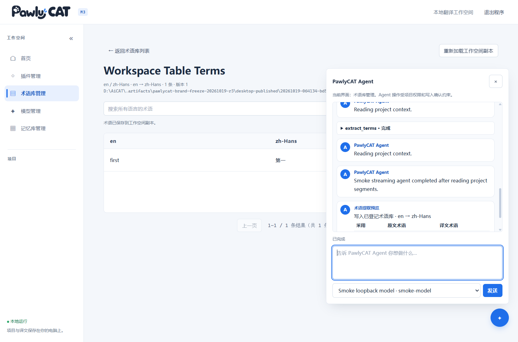Click the home icon beside 首页
518x342 pixels.
click(x=13, y=58)
